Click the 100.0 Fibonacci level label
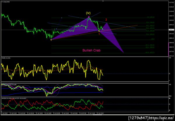The height and width of the screenshot is (121, 175). click(x=153, y=39)
